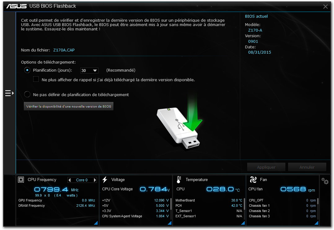The height and width of the screenshot is (230, 334).
Task: Open the 30 days schedule dropdown
Action: coord(89,71)
